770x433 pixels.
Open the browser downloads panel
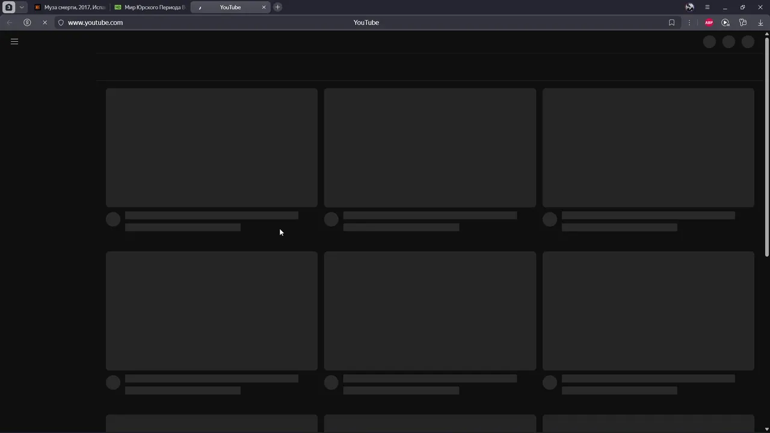(x=760, y=22)
